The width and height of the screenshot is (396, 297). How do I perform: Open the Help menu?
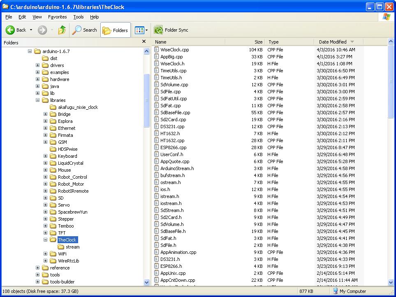point(95,17)
